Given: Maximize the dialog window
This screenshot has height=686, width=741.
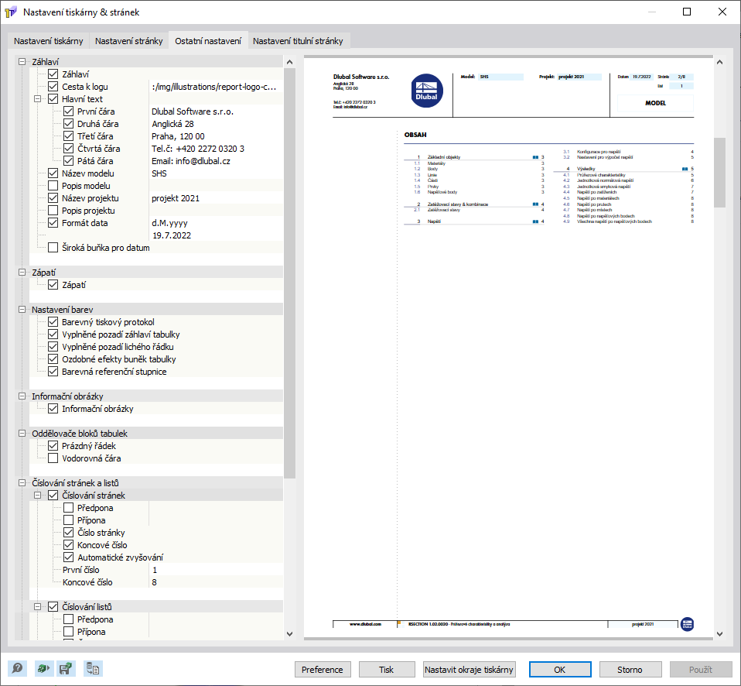Looking at the screenshot, I should pyautogui.click(x=687, y=12).
